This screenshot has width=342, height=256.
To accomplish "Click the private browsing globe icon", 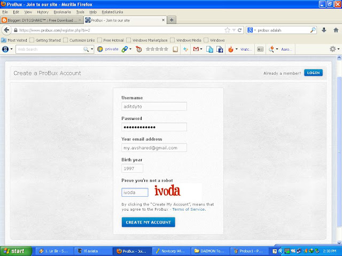I will [x=100, y=49].
